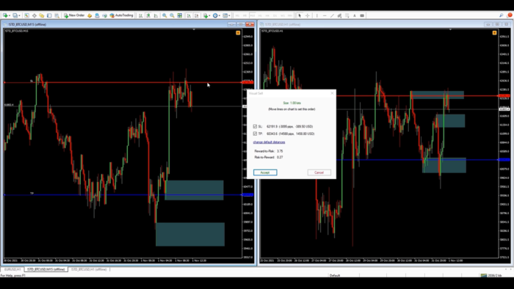Switch chart to bar chart style
This screenshot has height=289, width=514.
[141, 15]
